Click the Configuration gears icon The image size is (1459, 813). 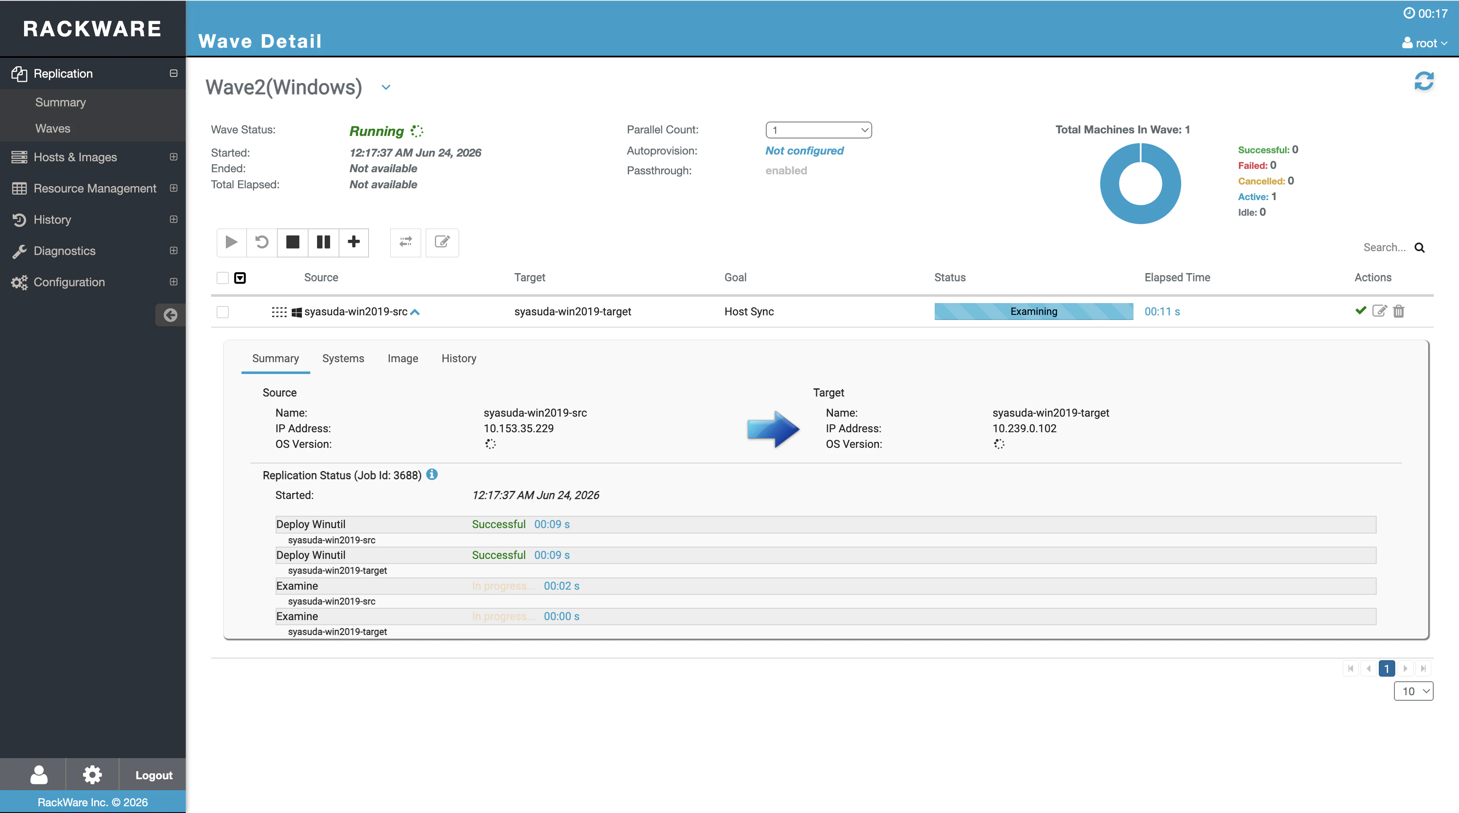click(19, 282)
